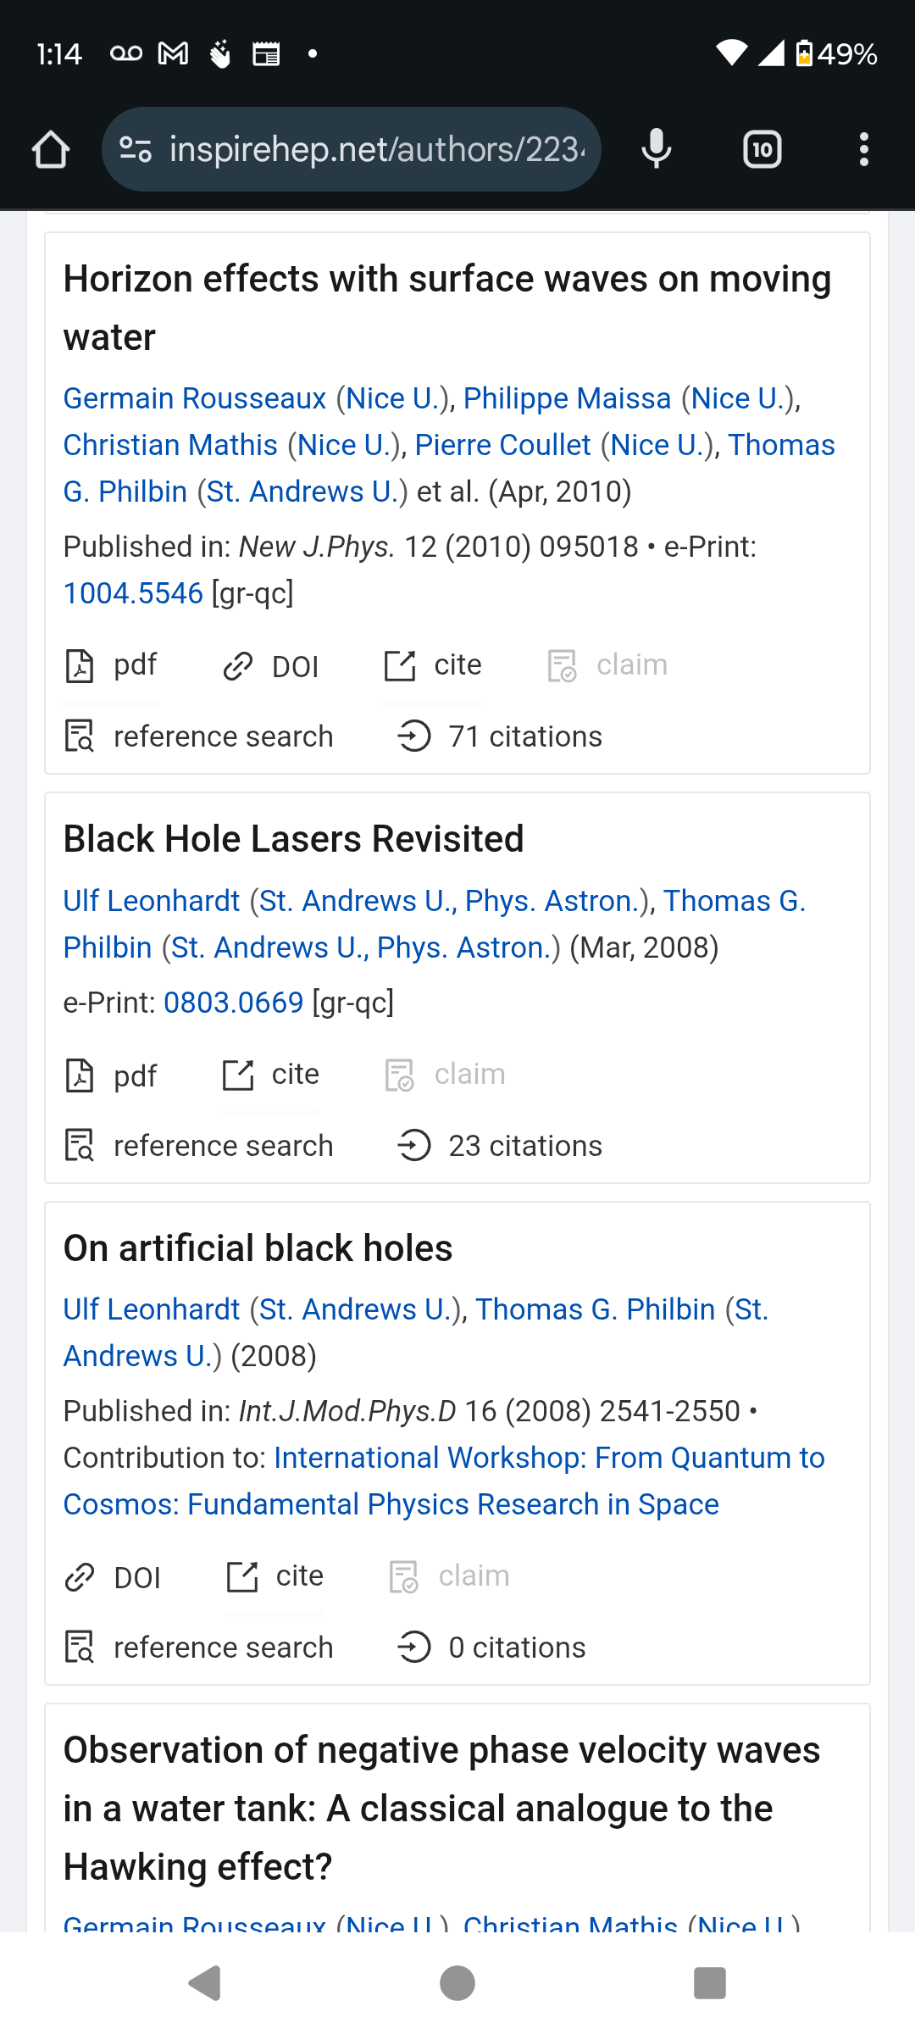Open site settings icon in address bar
This screenshot has height=2034, width=915.
point(136,150)
